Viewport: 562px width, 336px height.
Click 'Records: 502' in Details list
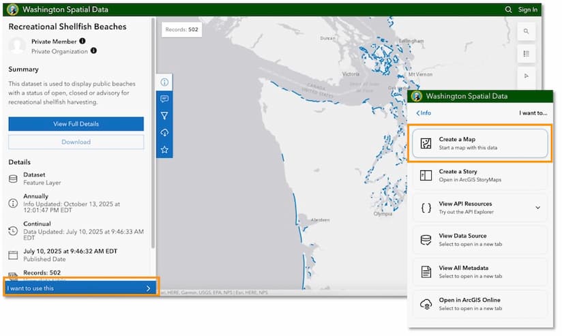[42, 273]
